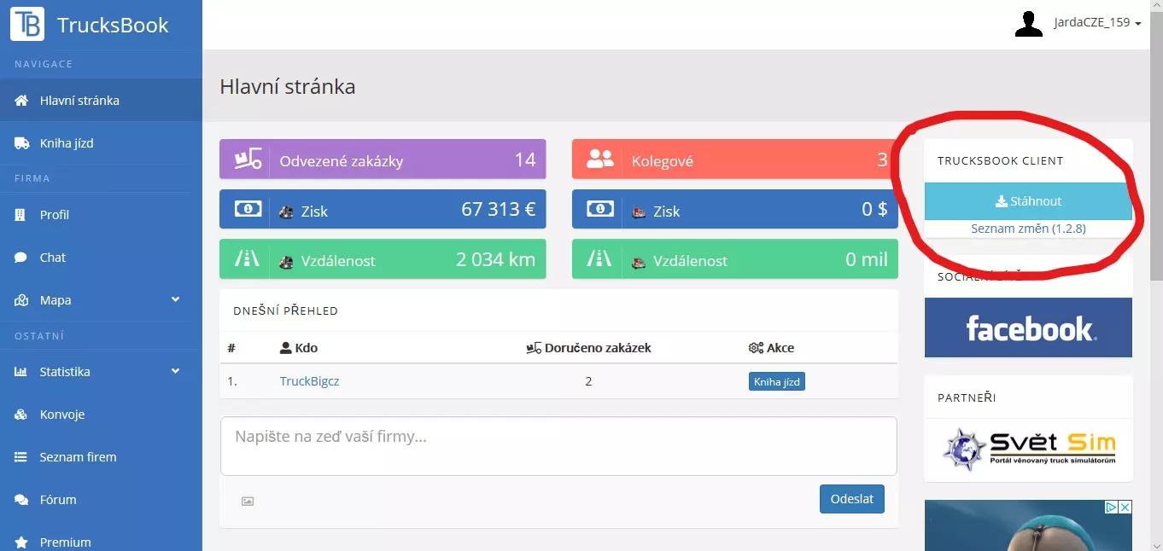The width and height of the screenshot is (1163, 551).
Task: Click the TrucksBook title text in header
Action: [113, 25]
